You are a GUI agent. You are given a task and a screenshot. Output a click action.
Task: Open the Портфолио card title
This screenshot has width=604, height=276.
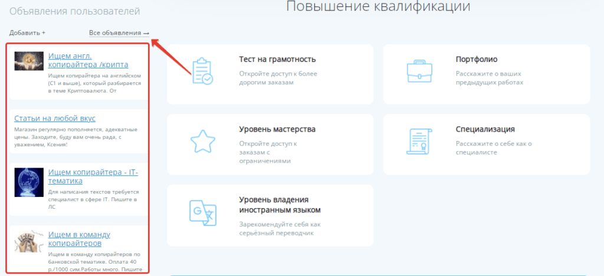pyautogui.click(x=477, y=60)
